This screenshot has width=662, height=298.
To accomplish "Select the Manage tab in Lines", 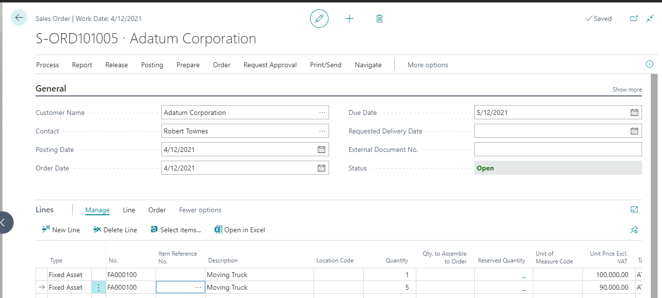I will pos(97,210).
